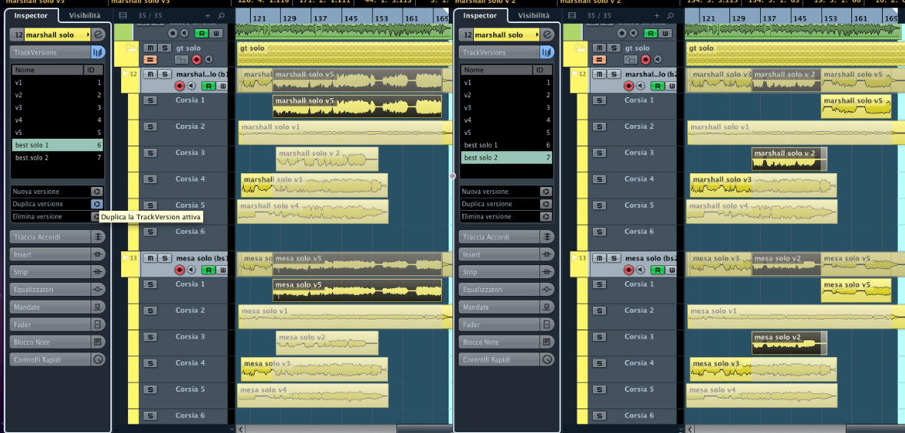This screenshot has width=905, height=433.
Task: Click TrackVersions blue icon in left Inspector
Action: click(97, 52)
